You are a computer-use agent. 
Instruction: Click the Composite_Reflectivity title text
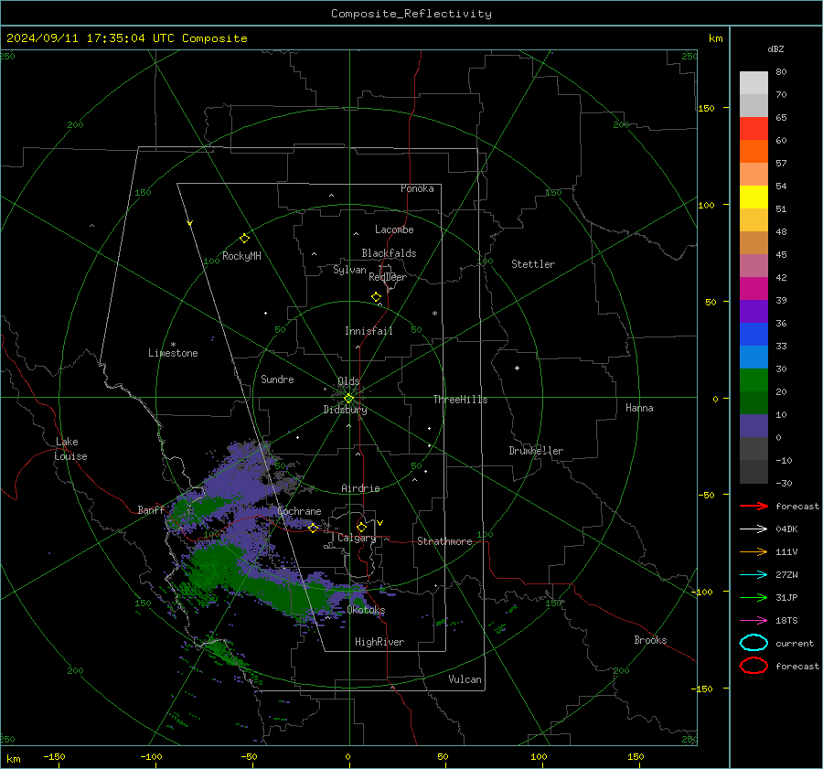click(x=411, y=14)
